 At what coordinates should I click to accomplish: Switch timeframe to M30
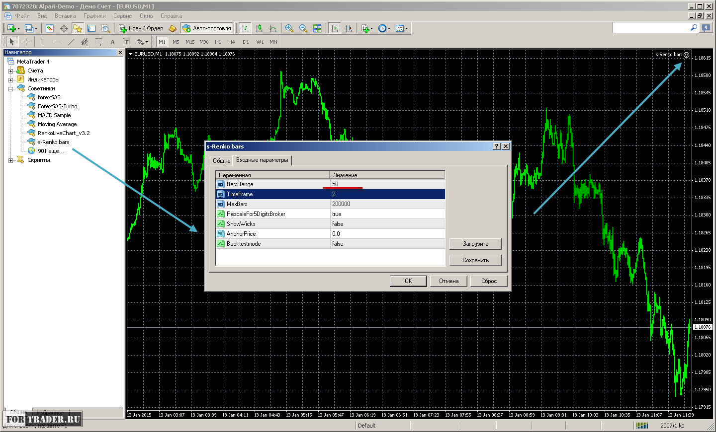pos(204,42)
